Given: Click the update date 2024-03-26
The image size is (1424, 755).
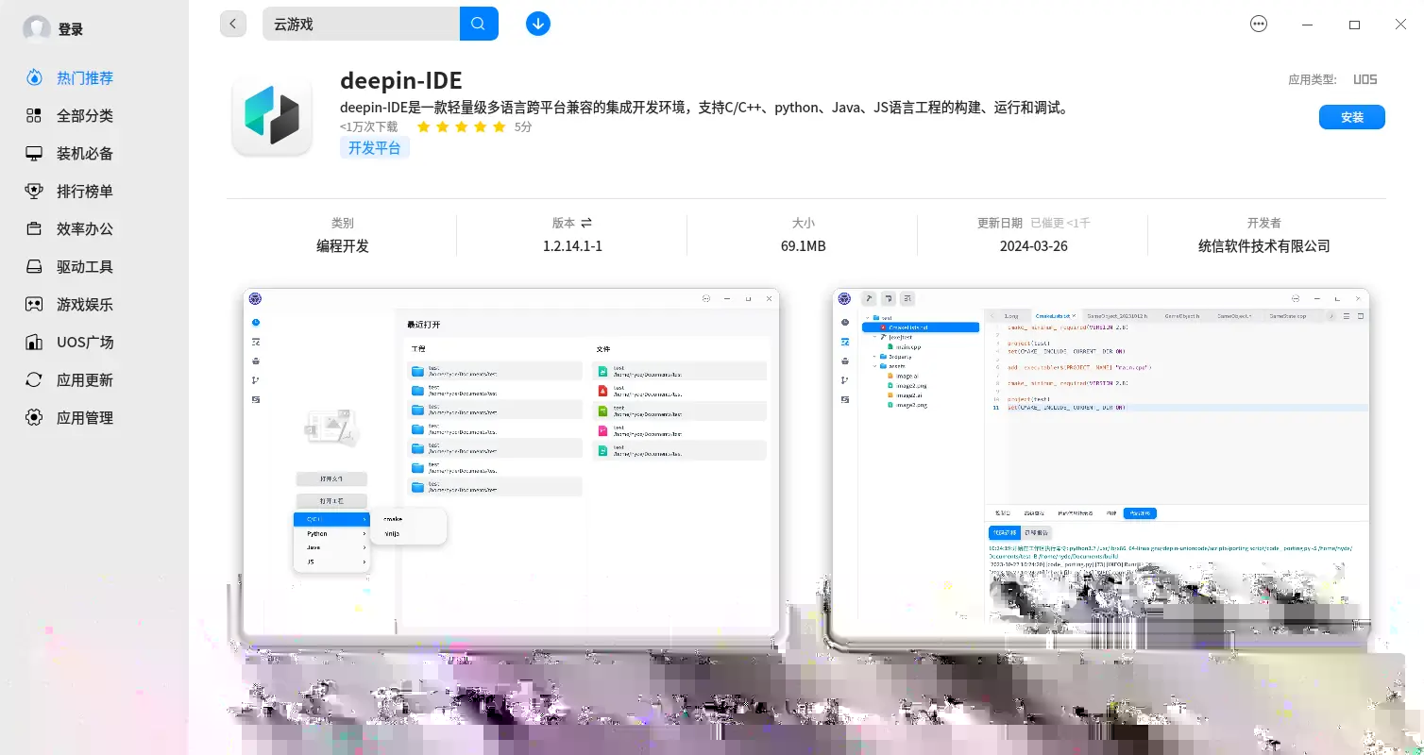Looking at the screenshot, I should (x=1034, y=245).
